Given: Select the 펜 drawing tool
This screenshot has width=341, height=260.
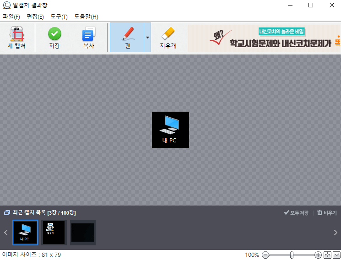Looking at the screenshot, I should tap(127, 38).
